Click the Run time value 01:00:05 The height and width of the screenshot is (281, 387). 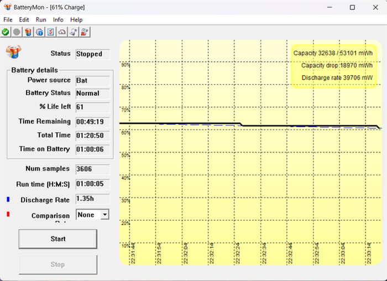(92, 184)
